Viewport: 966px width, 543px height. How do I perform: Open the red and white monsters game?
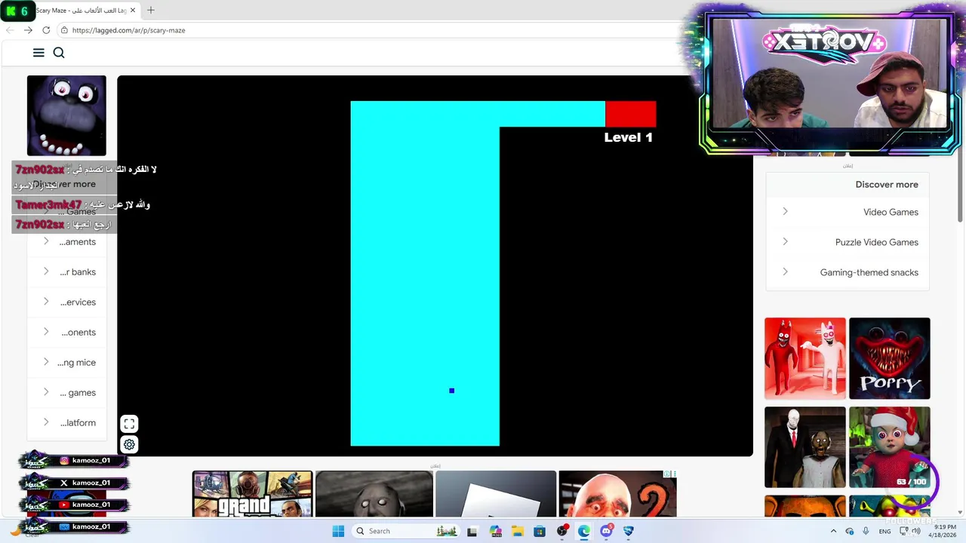804,358
